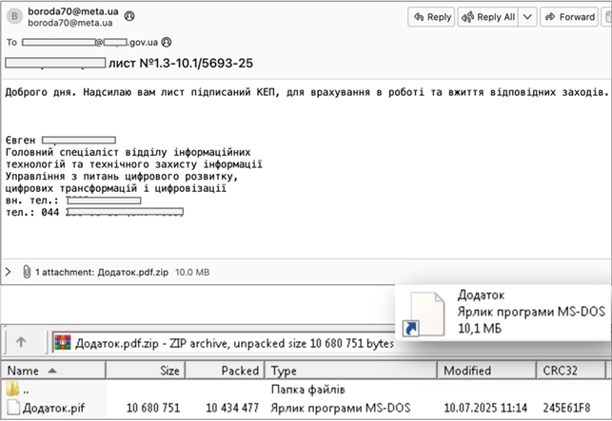
Task: Click the Додаток shortcut file thumbnail
Action: [x=424, y=310]
